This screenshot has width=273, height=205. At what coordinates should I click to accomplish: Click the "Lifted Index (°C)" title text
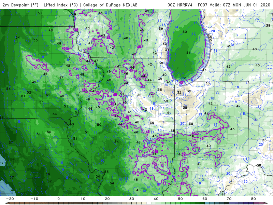click(61, 5)
